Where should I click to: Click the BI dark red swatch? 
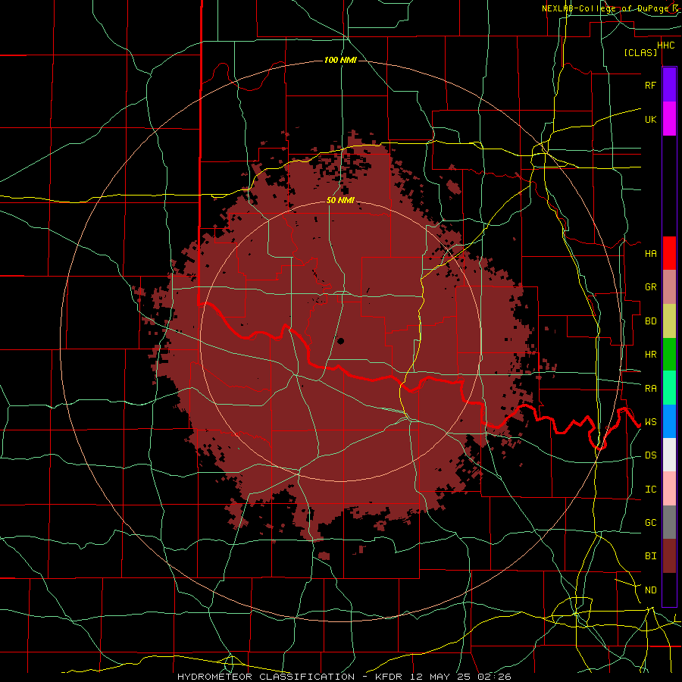669,556
